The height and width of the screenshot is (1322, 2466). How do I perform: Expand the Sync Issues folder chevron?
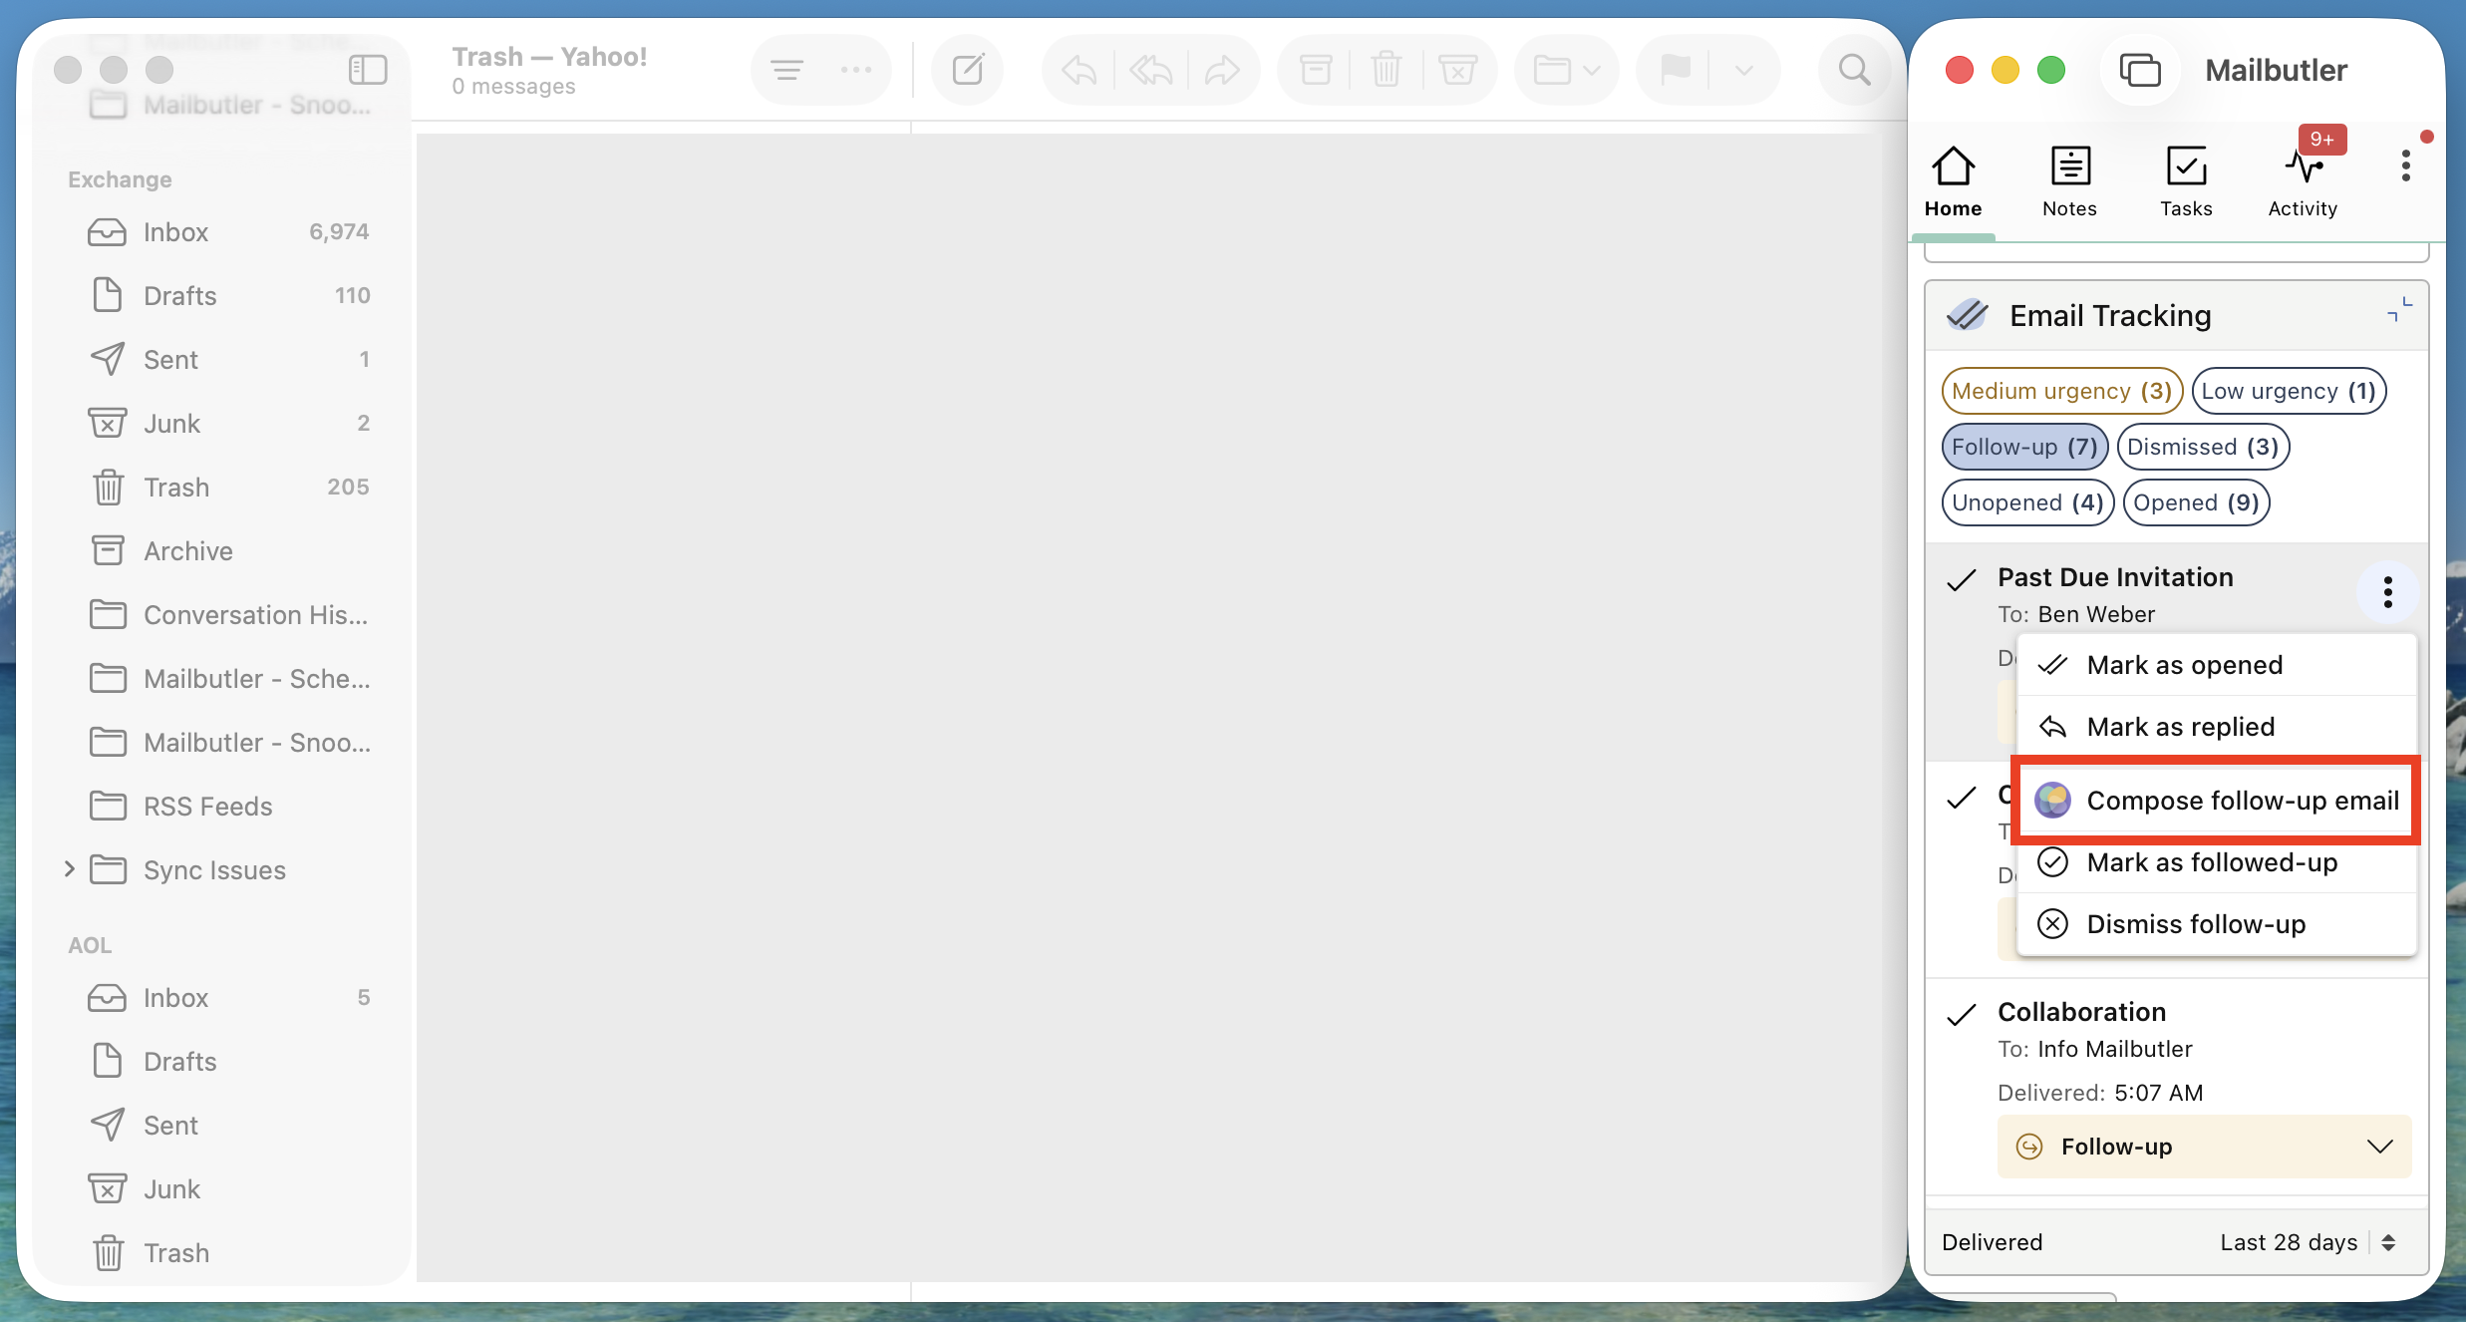click(69, 869)
